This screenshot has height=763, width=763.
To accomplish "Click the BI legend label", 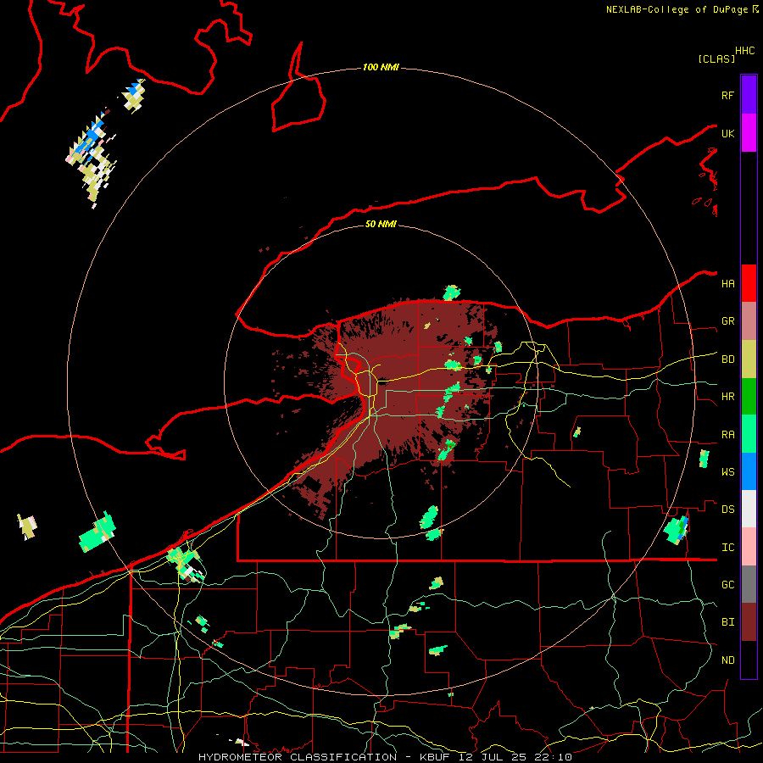I will coord(727,622).
